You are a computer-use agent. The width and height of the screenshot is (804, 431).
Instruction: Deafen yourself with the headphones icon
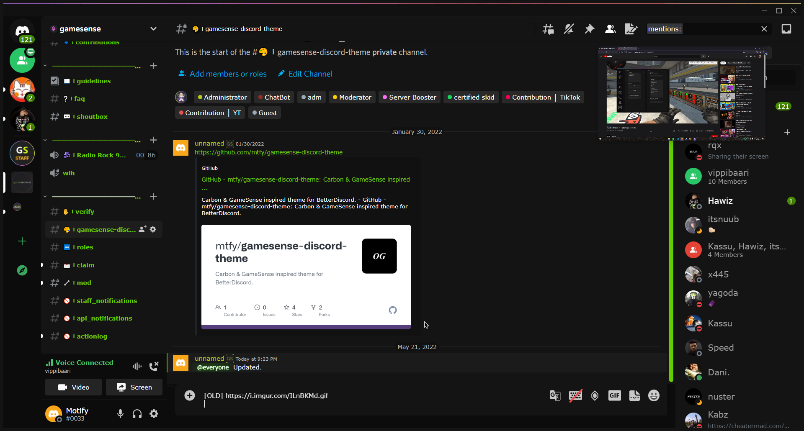(x=137, y=413)
